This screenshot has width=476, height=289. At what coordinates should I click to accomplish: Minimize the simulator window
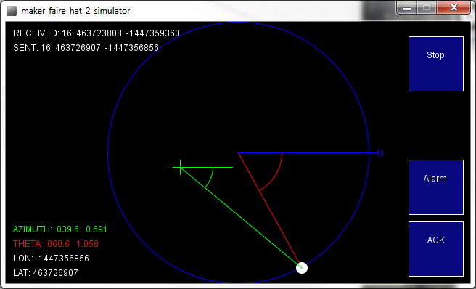coord(407,8)
